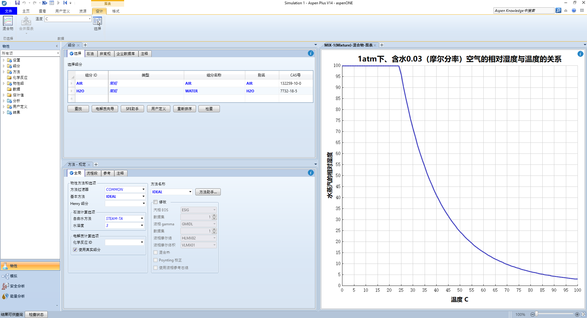587x318 pixels.
Task: Open the 石油 components tab
Action: (x=90, y=54)
